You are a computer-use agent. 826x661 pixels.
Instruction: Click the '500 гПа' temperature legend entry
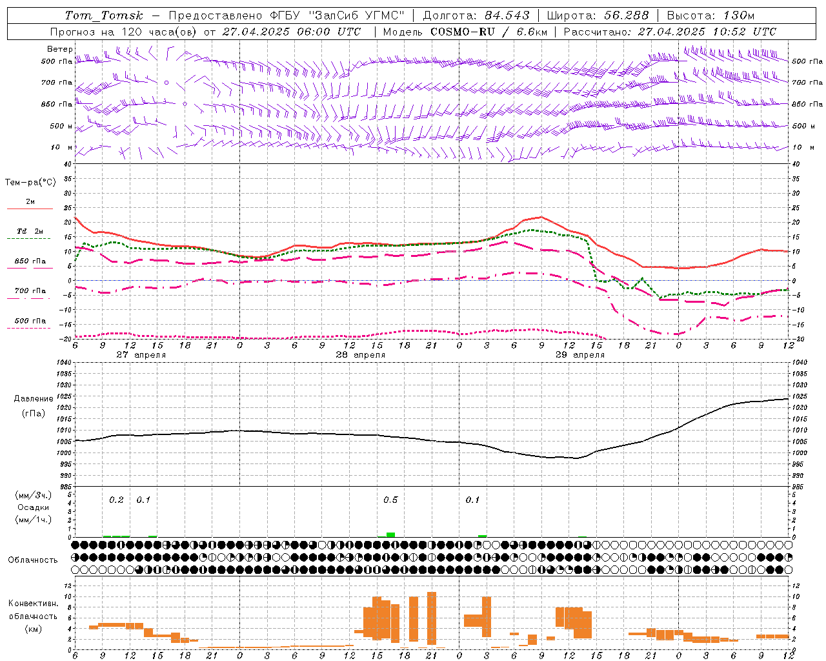click(x=30, y=321)
